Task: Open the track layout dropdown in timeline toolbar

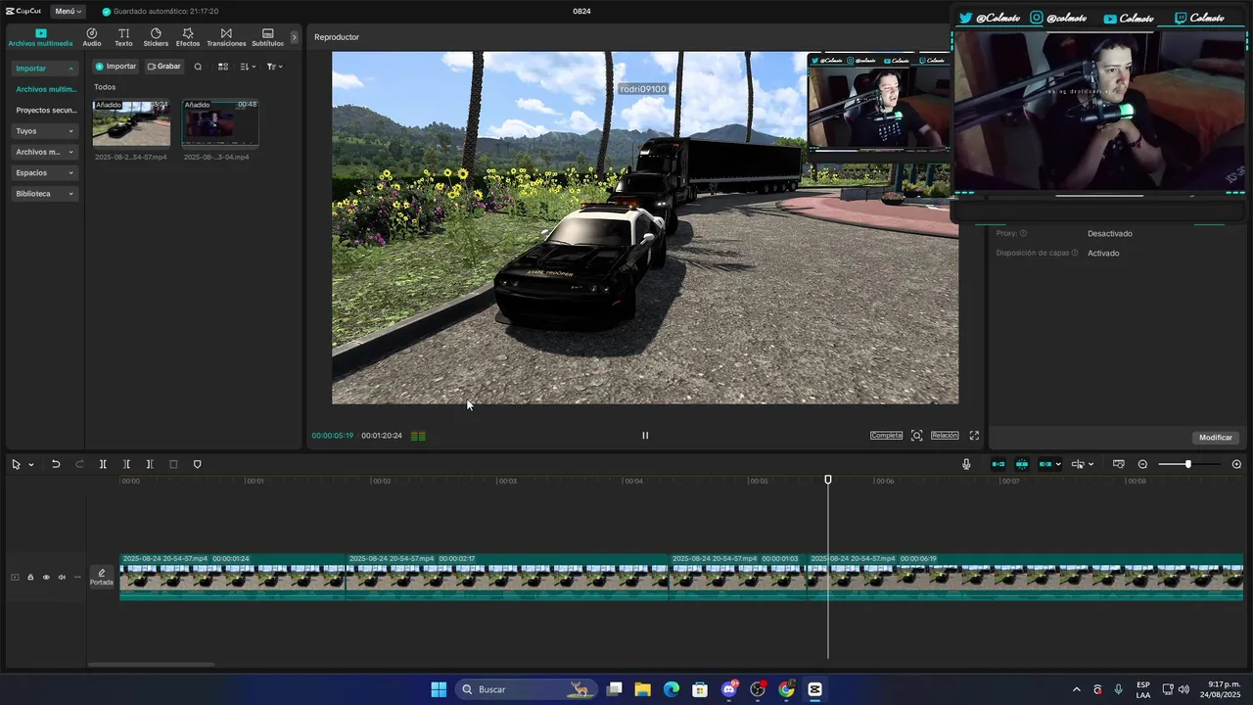Action: point(1082,464)
